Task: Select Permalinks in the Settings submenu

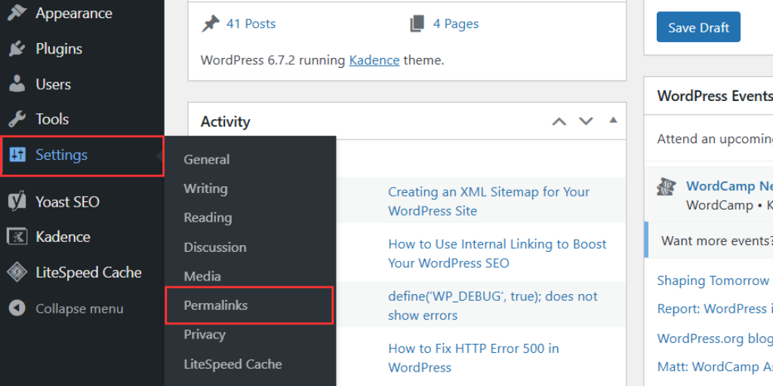Action: tap(215, 305)
